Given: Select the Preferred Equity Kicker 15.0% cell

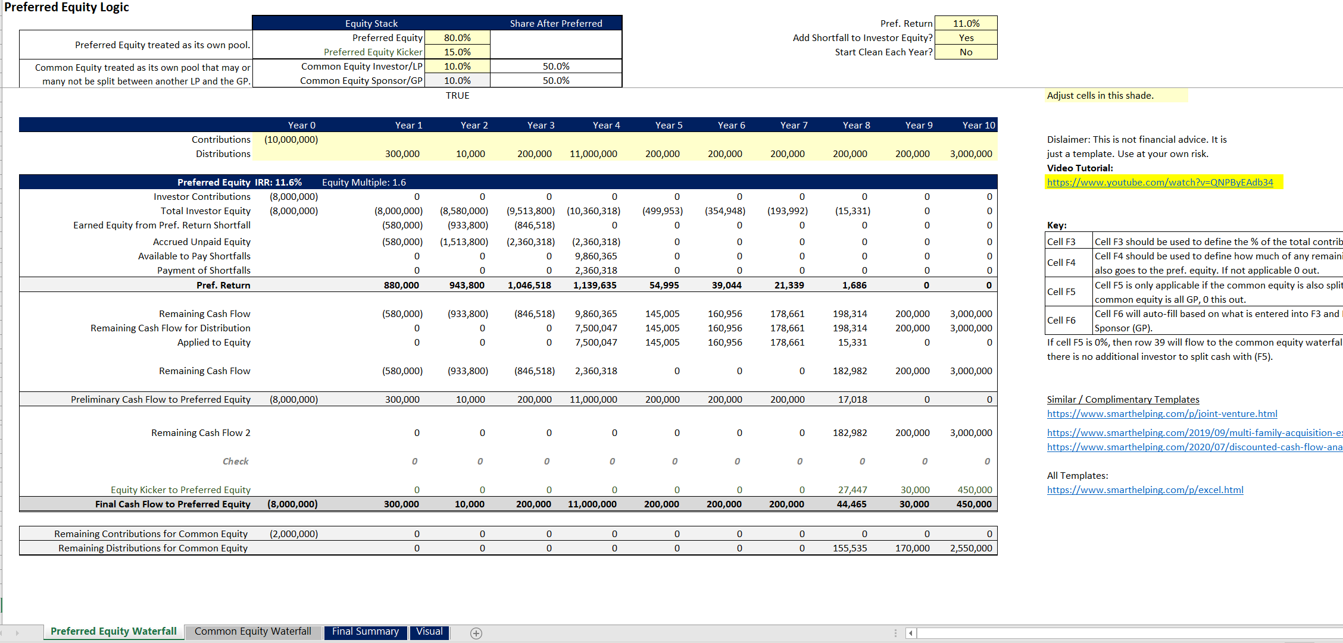Looking at the screenshot, I should [457, 52].
